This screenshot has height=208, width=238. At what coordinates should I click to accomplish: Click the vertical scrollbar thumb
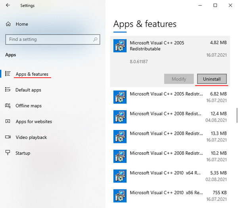(237, 115)
